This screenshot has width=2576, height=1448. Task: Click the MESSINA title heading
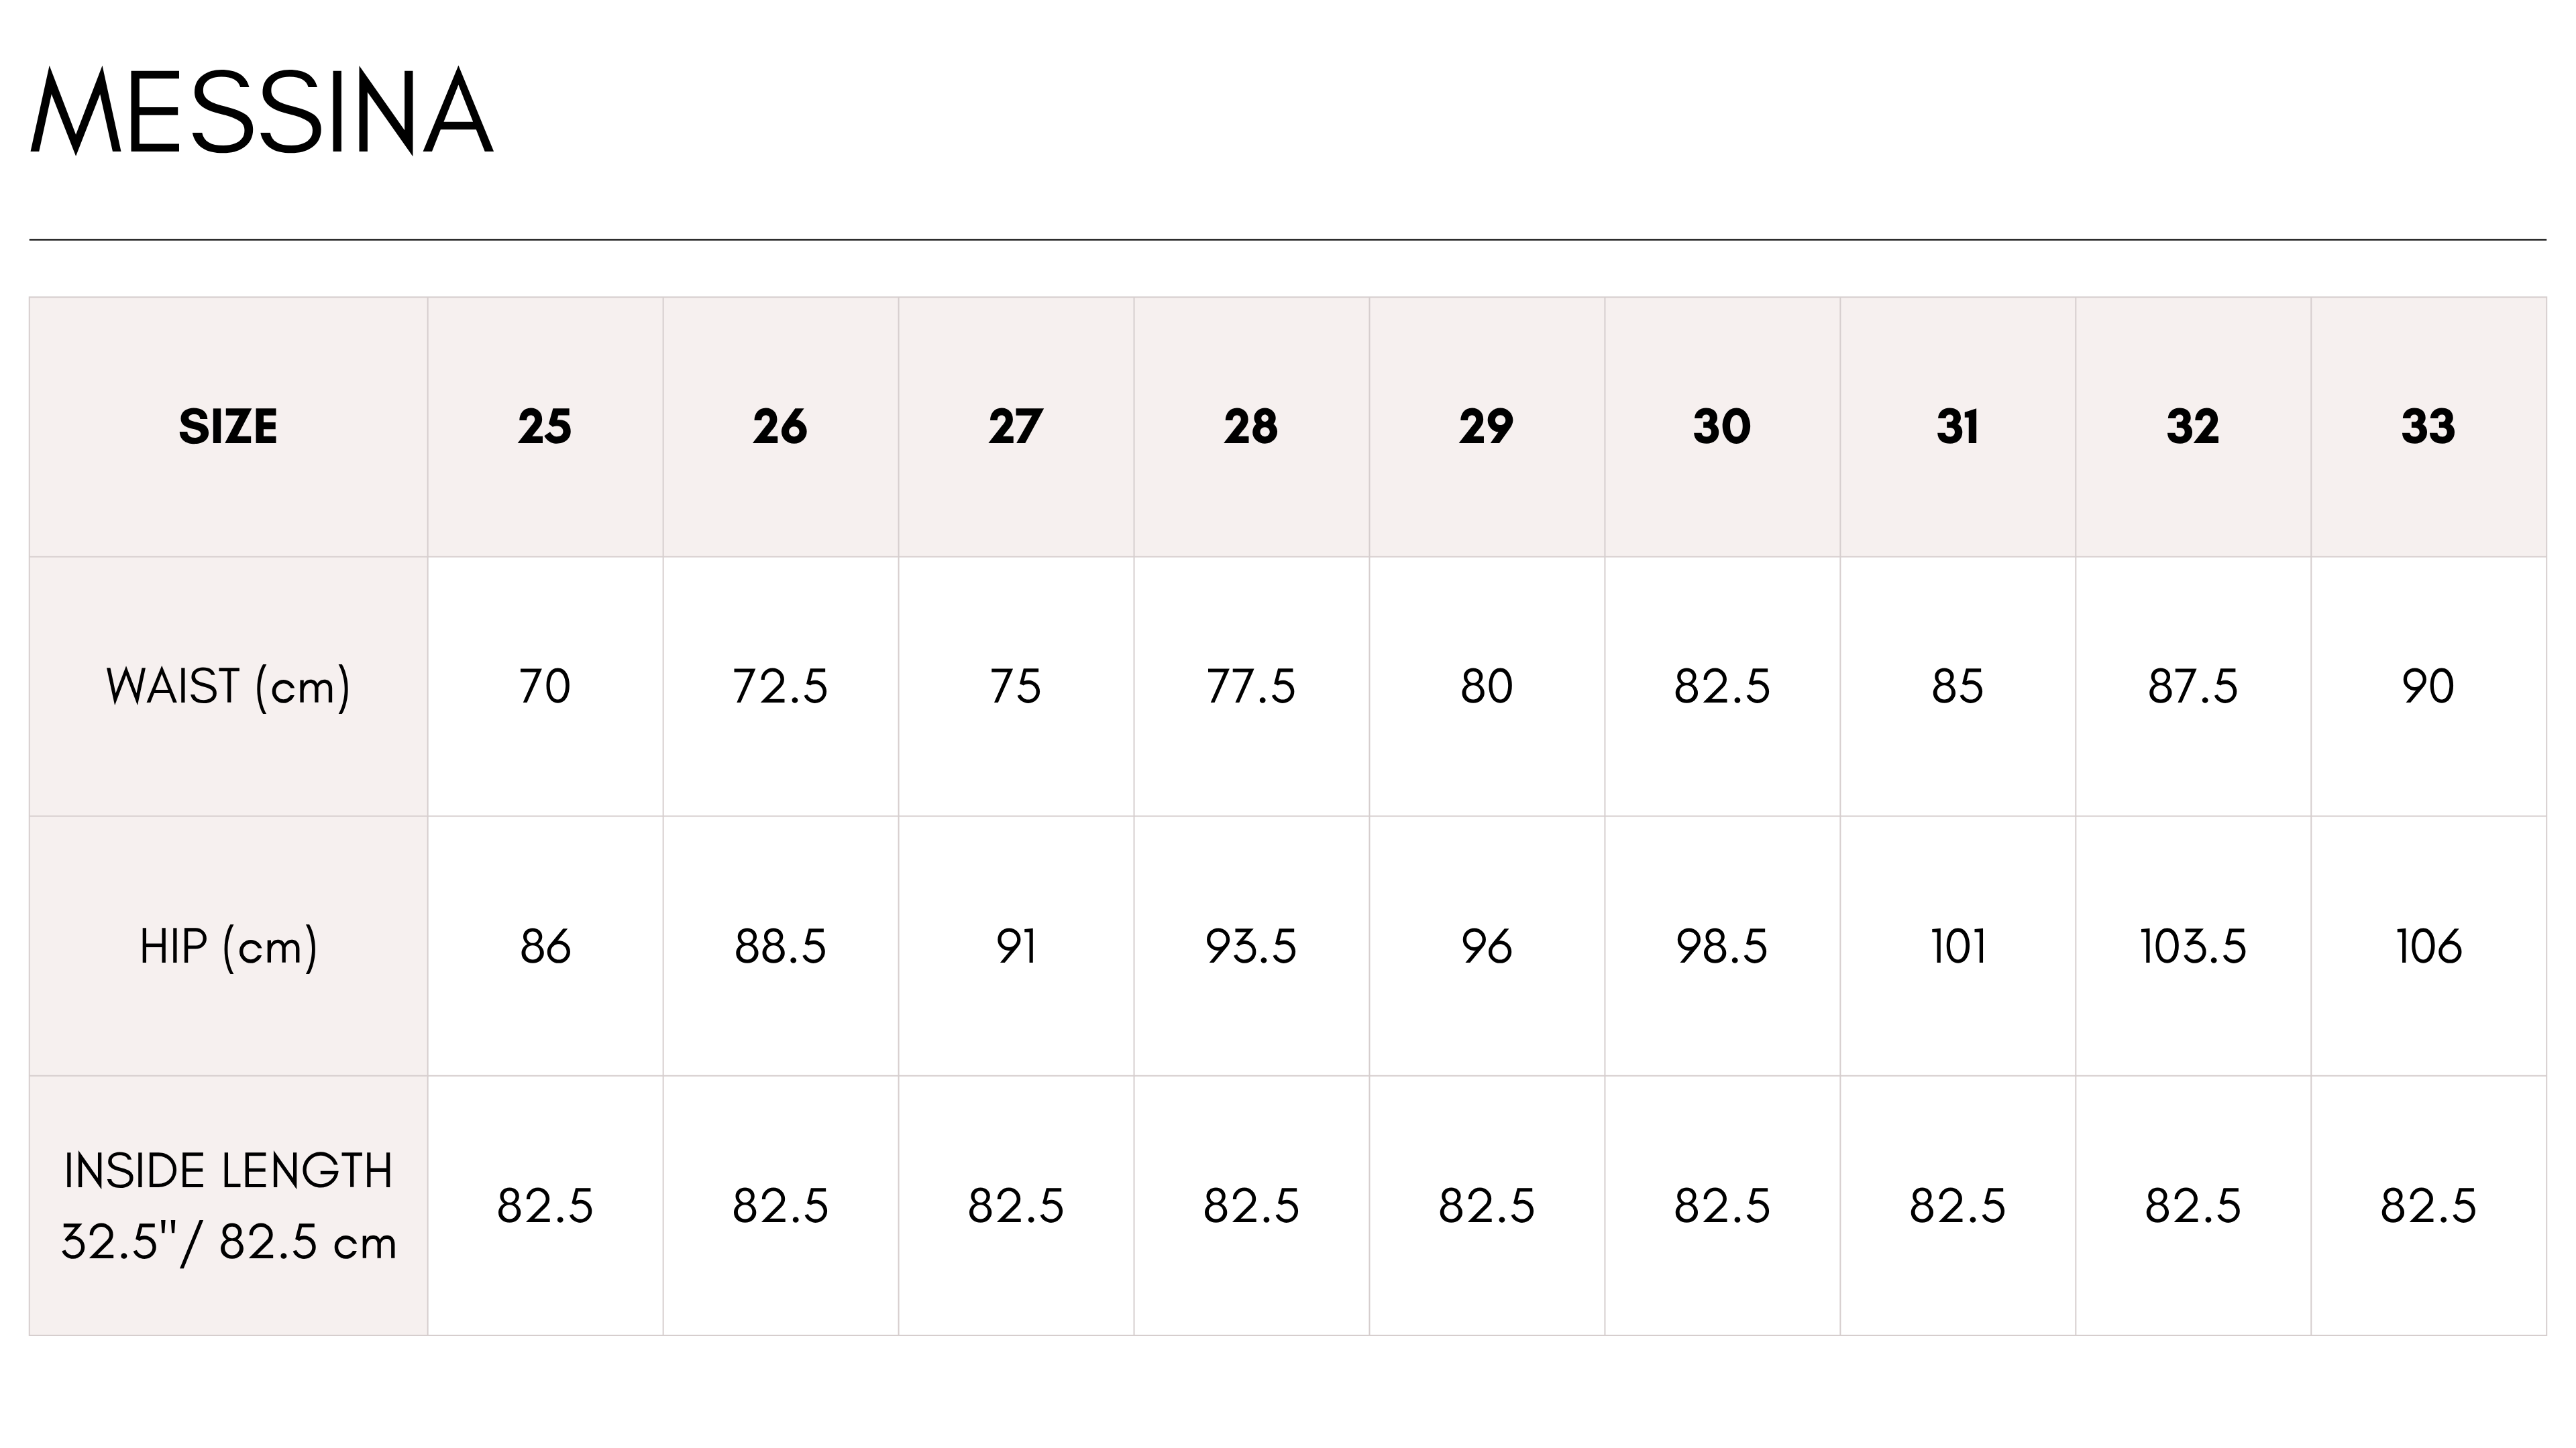[262, 112]
